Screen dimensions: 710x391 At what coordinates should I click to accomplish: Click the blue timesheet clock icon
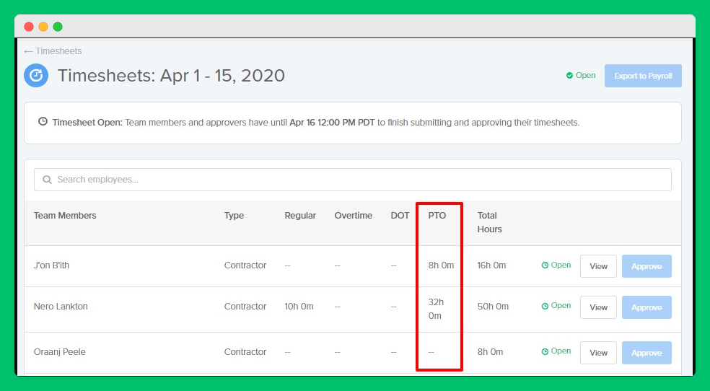coord(36,75)
